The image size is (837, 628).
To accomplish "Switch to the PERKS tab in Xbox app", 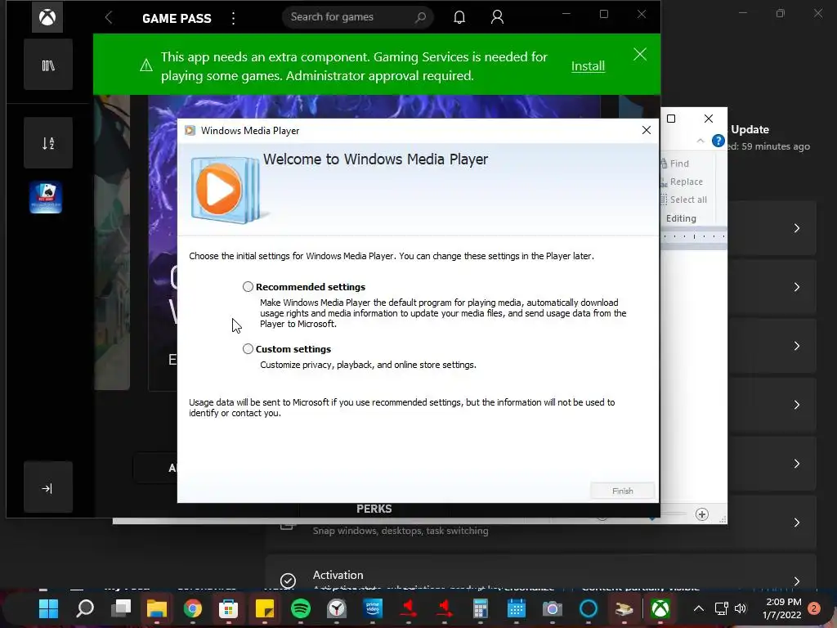I will [x=374, y=509].
